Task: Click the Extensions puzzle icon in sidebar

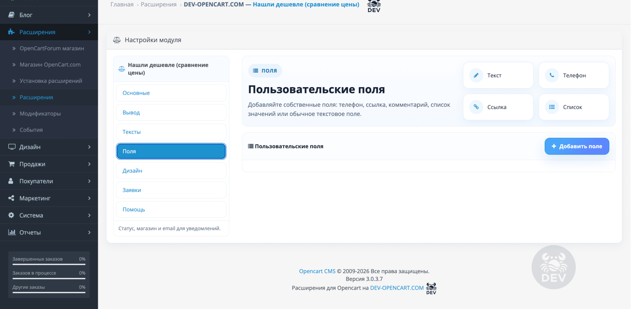Action: tap(11, 32)
